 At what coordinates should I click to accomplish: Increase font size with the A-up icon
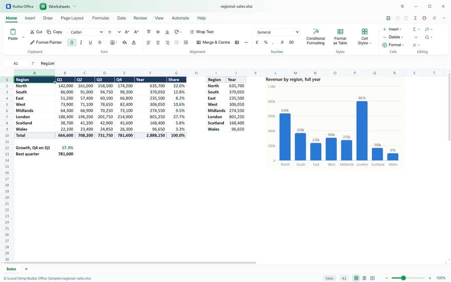[127, 32]
